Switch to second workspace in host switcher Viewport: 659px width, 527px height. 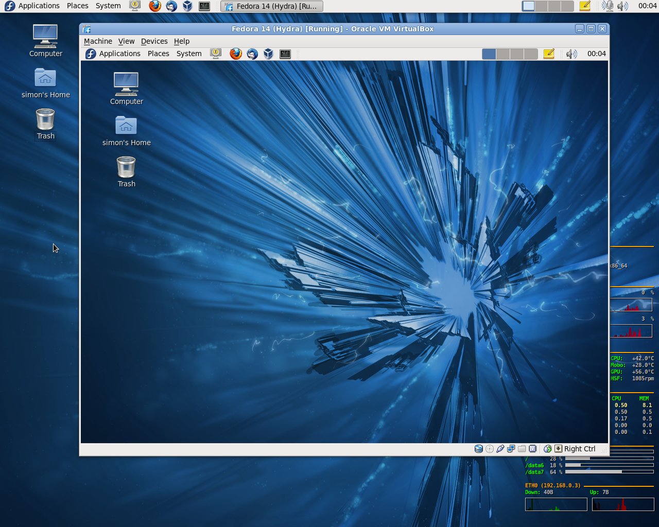pos(541,6)
